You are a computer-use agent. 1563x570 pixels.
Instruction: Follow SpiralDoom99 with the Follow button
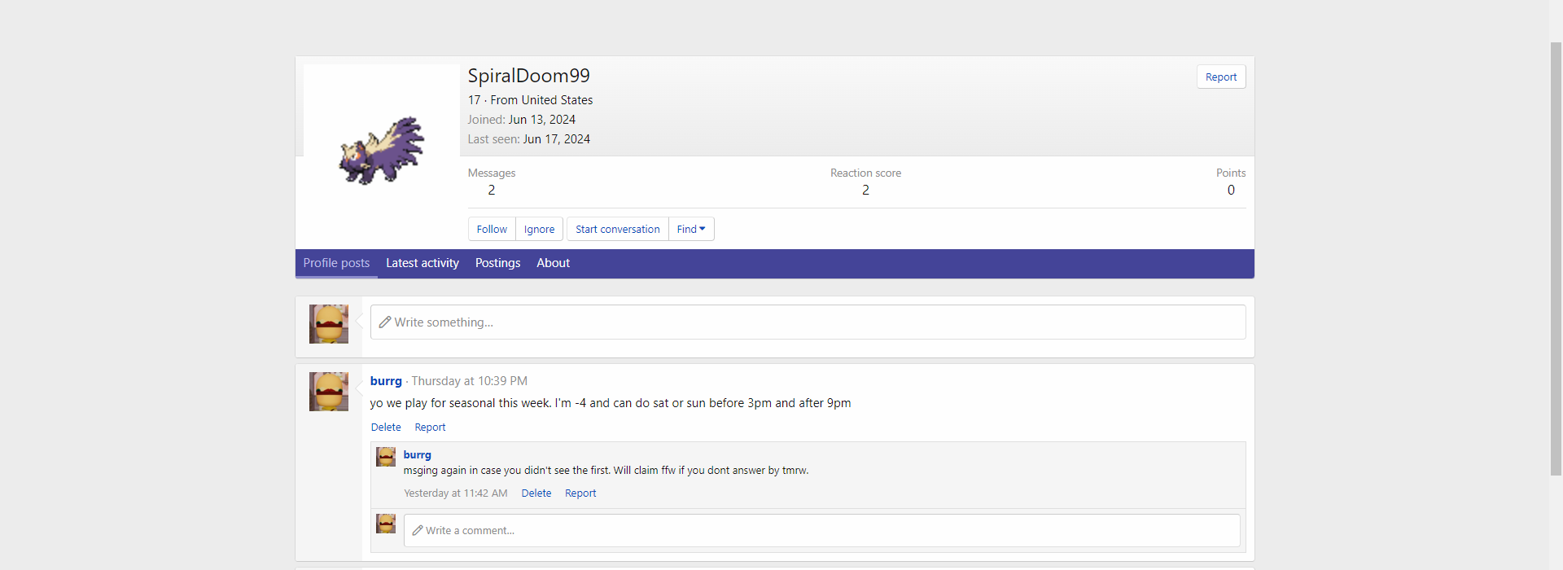[492, 230]
